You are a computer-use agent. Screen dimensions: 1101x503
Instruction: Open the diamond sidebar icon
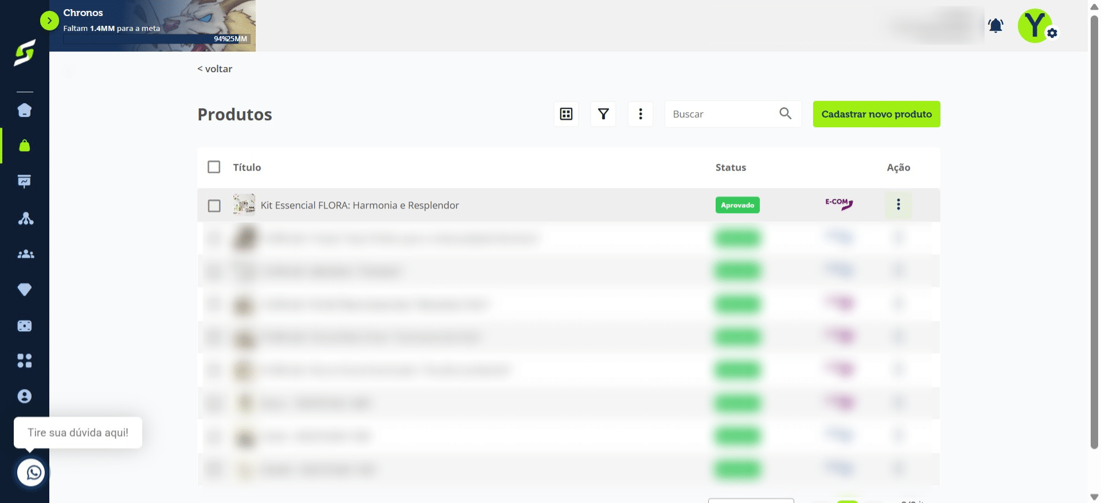(x=25, y=290)
